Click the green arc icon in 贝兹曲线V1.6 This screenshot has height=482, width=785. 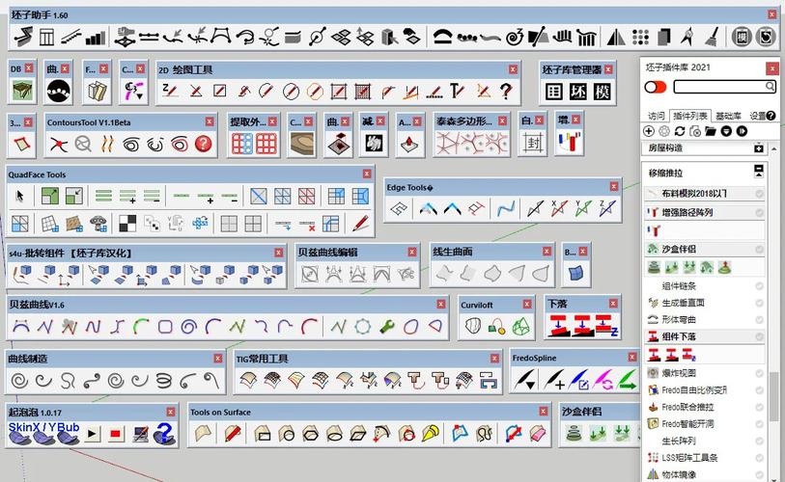[141, 327]
